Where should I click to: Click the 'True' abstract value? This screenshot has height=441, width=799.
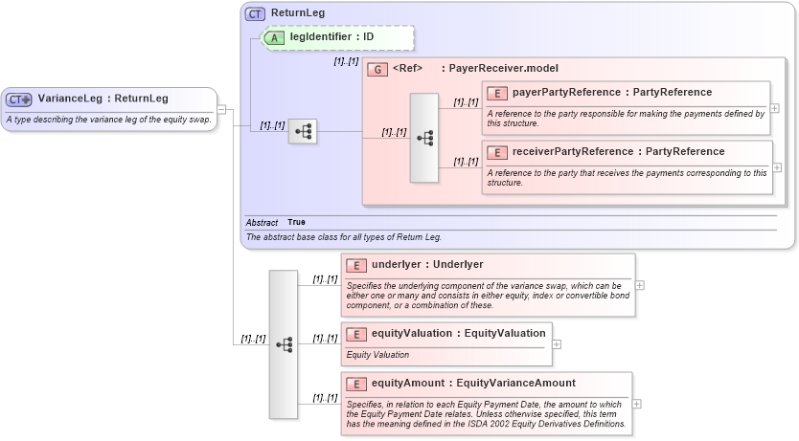(x=296, y=222)
